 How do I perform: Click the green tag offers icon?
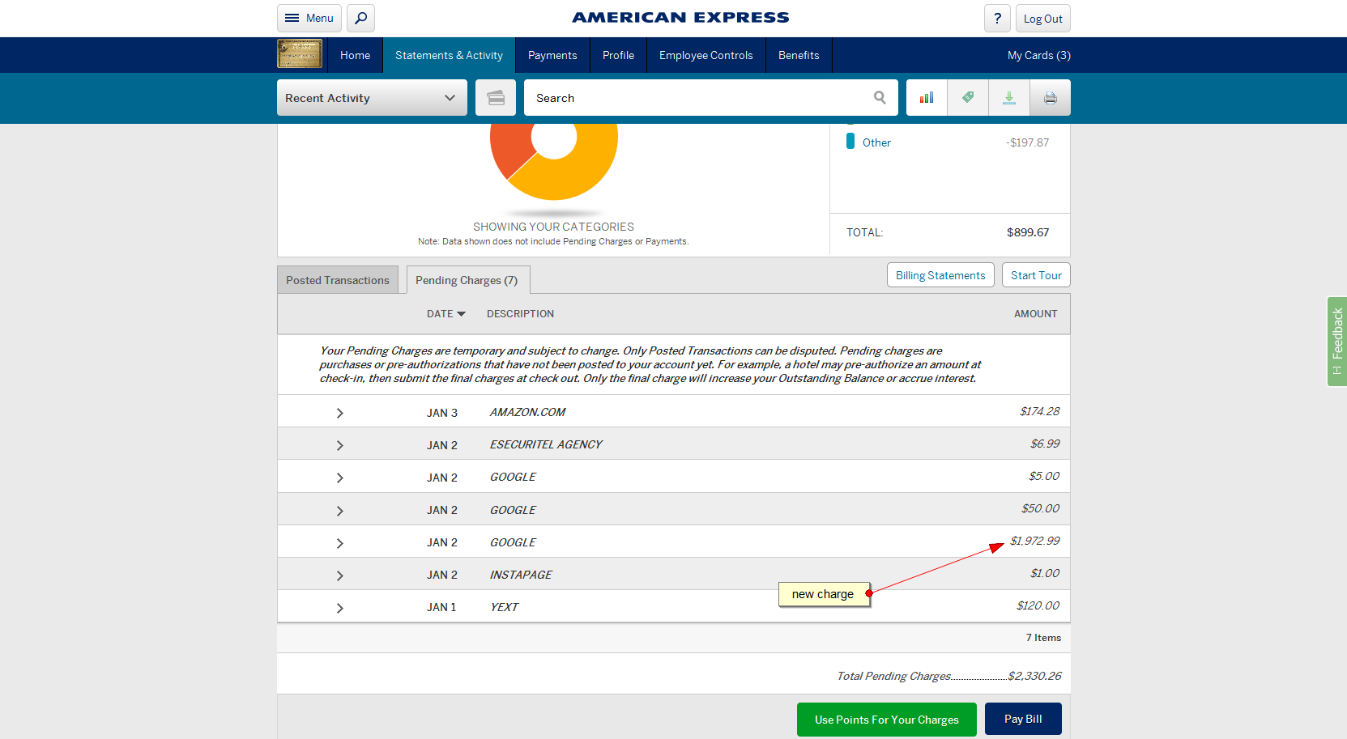(x=968, y=98)
